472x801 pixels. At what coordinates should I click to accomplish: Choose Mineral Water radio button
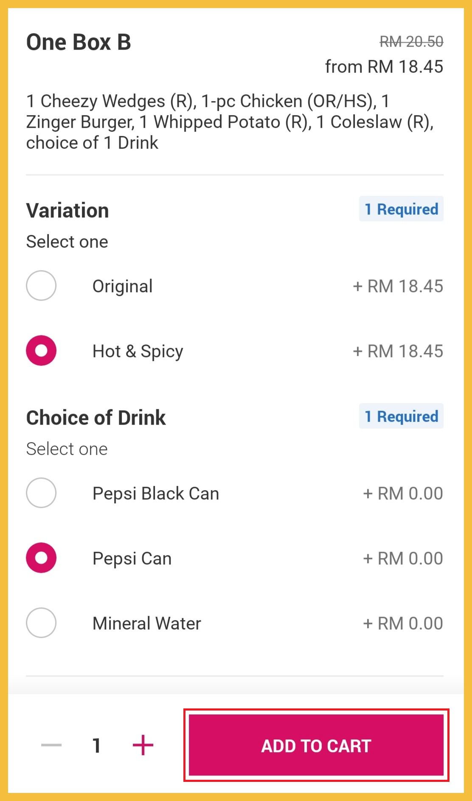click(41, 623)
